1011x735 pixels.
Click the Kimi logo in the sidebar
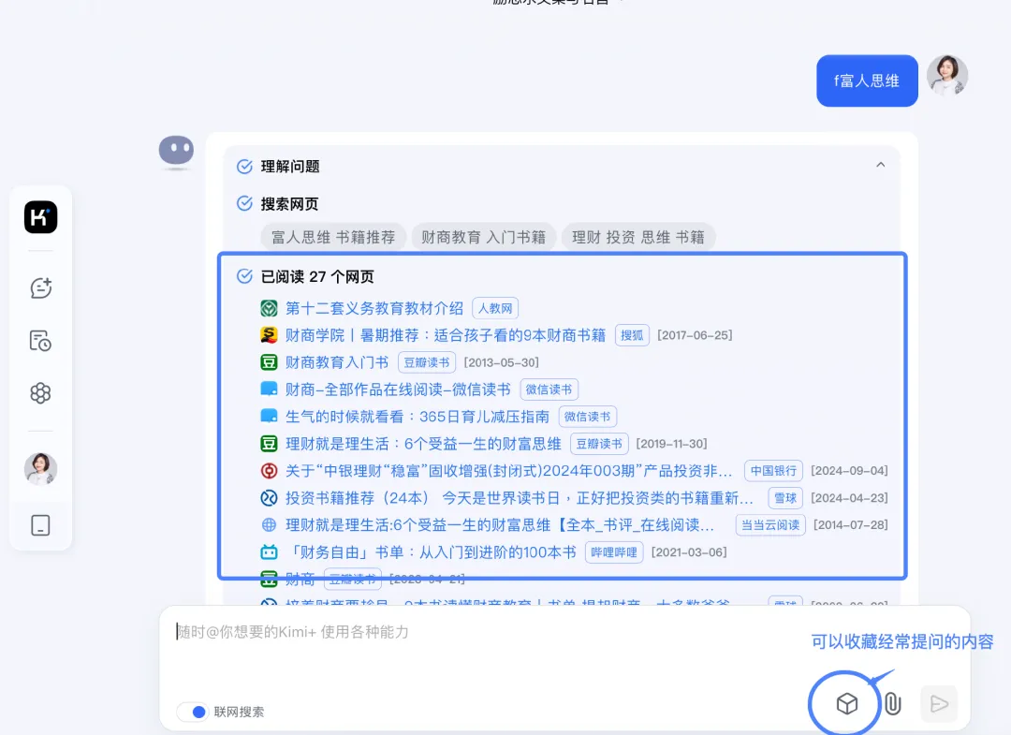click(40, 216)
